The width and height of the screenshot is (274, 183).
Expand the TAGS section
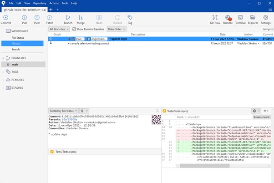(x=15, y=71)
